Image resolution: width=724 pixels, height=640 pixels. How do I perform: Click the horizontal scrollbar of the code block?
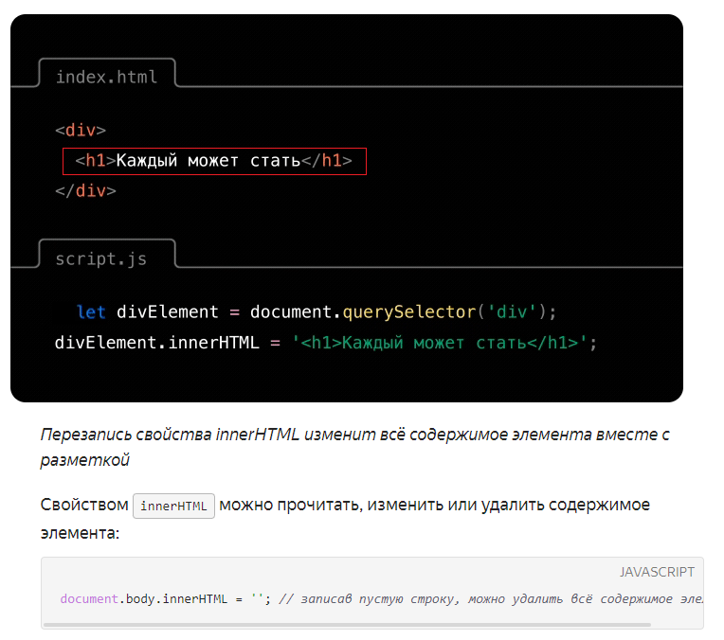(347, 625)
